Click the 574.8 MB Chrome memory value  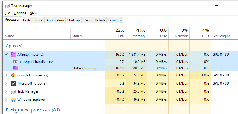point(139,75)
